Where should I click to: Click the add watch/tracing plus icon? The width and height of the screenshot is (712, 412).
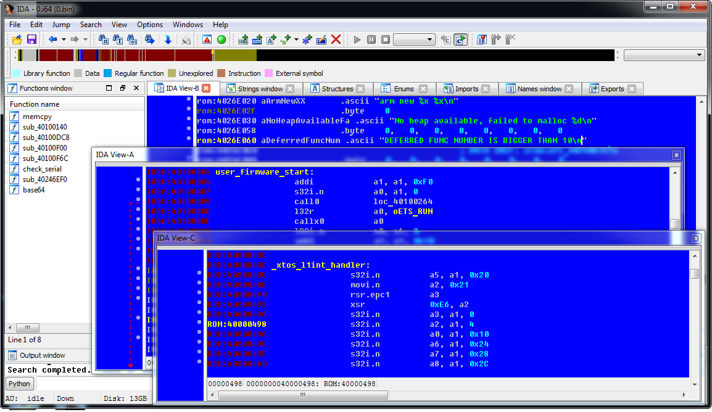tap(496, 39)
